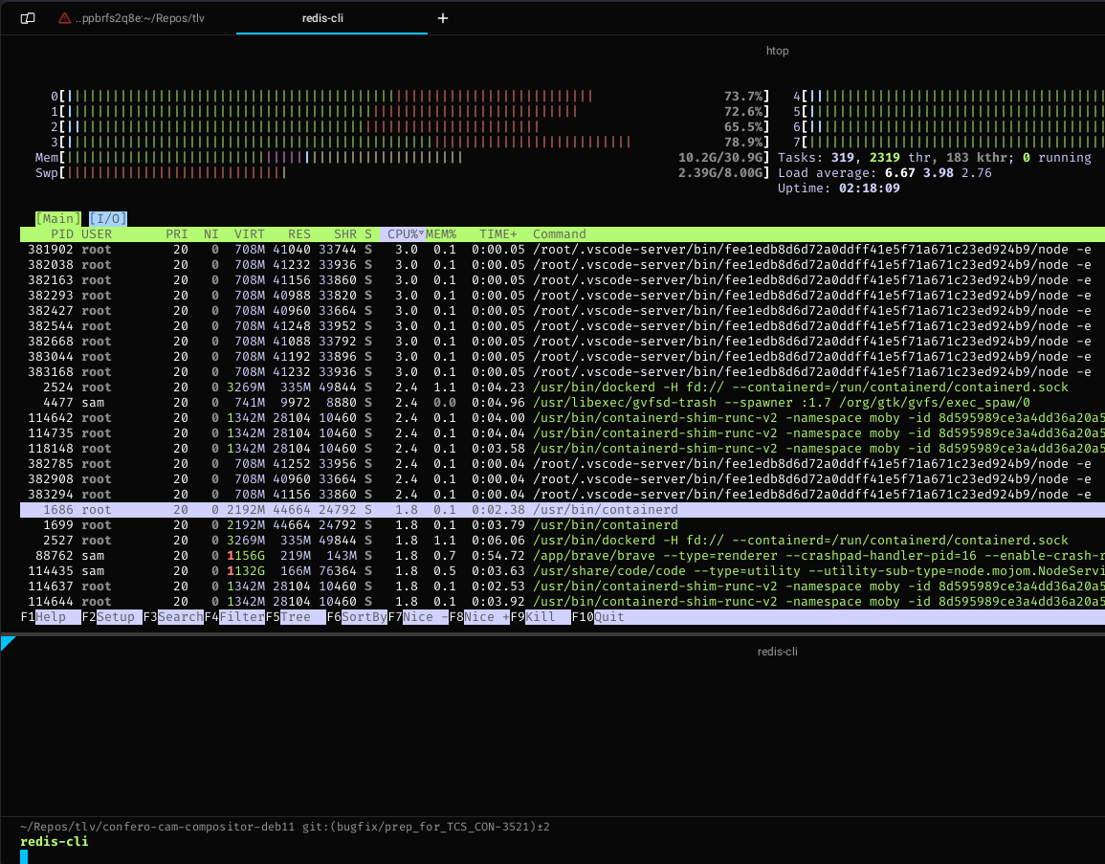Open a new terminal tab with the plus icon
The image size is (1105, 864).
tap(442, 17)
